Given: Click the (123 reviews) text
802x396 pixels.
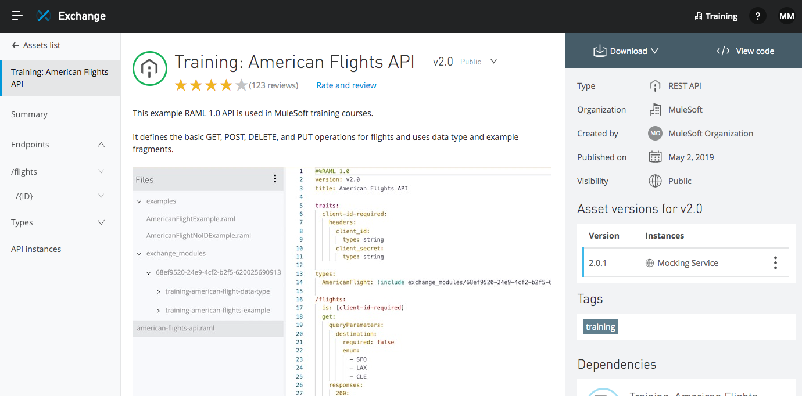Looking at the screenshot, I should [274, 85].
